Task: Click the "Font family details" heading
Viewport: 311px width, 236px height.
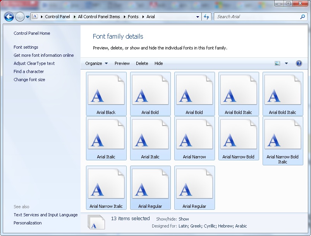Action: coord(118,36)
